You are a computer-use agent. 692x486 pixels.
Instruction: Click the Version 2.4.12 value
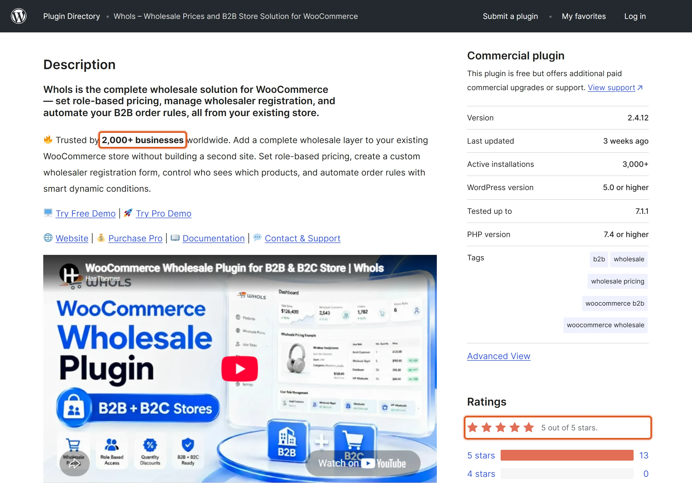click(638, 118)
